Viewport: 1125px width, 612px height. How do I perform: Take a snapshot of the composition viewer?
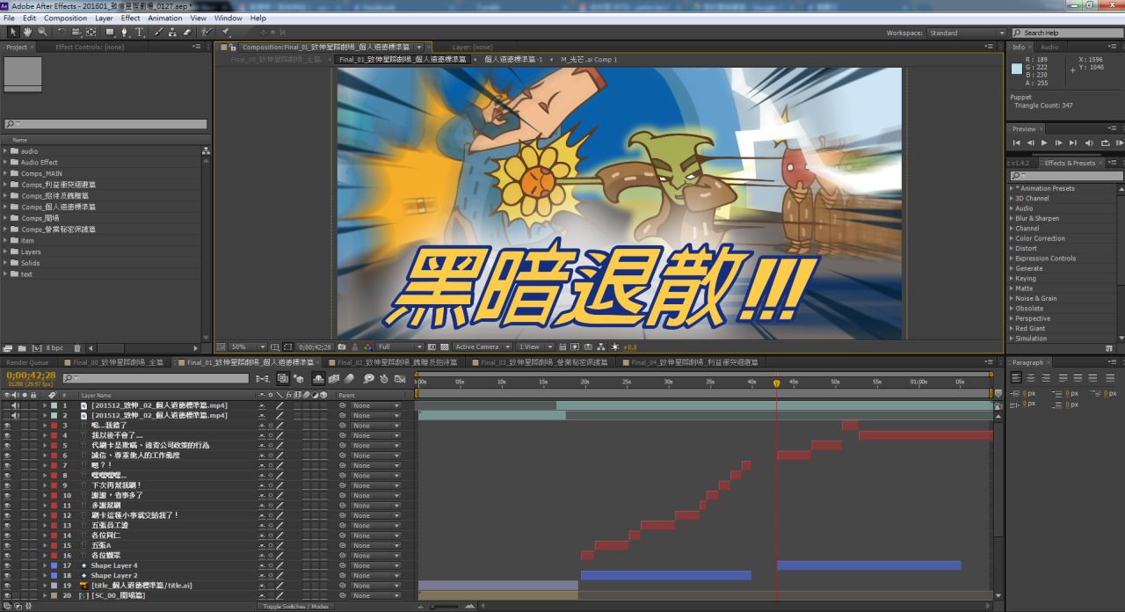pos(342,347)
